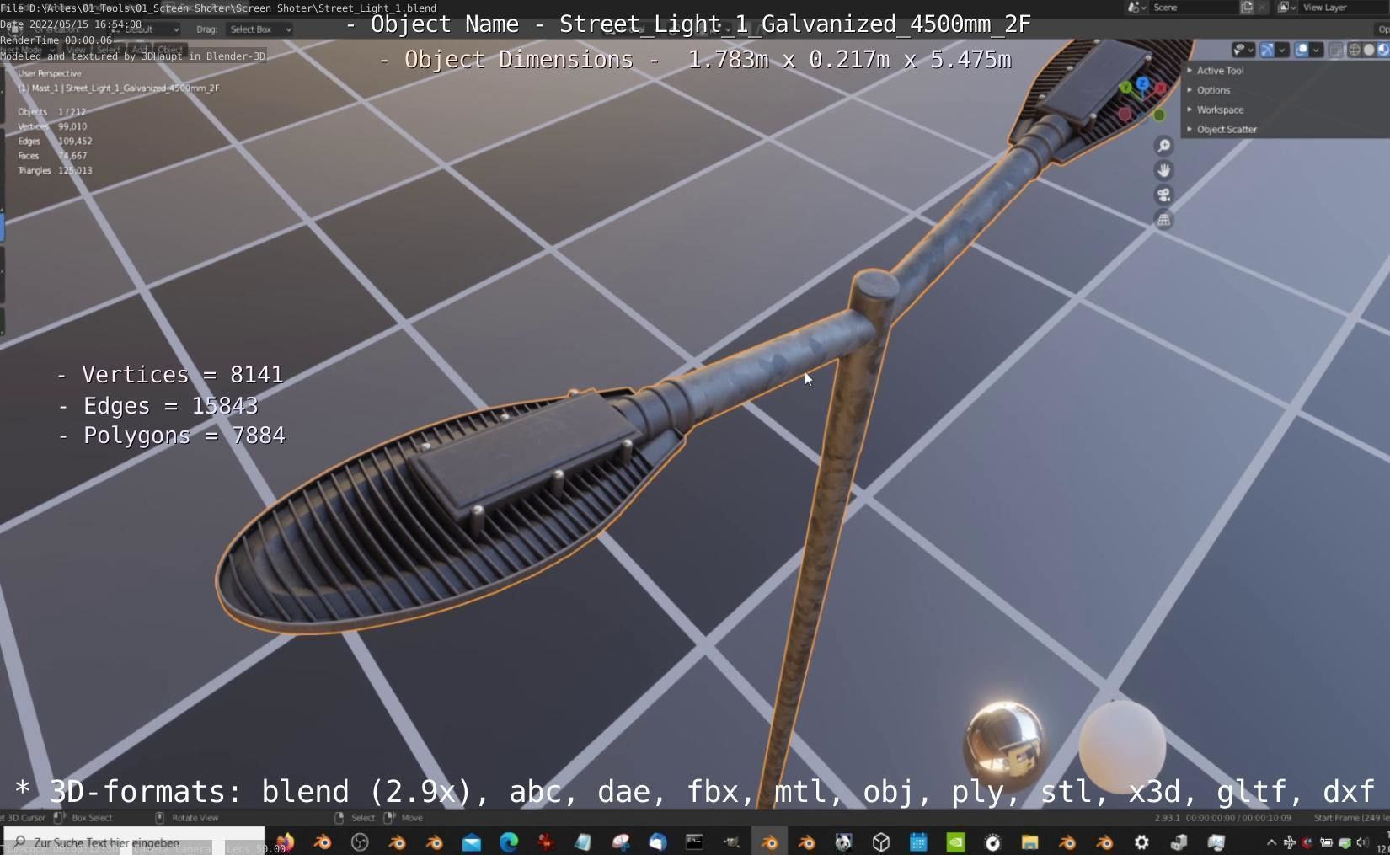This screenshot has width=1390, height=855.
Task: Open the gizmo options dropdown arrow
Action: point(1281,50)
